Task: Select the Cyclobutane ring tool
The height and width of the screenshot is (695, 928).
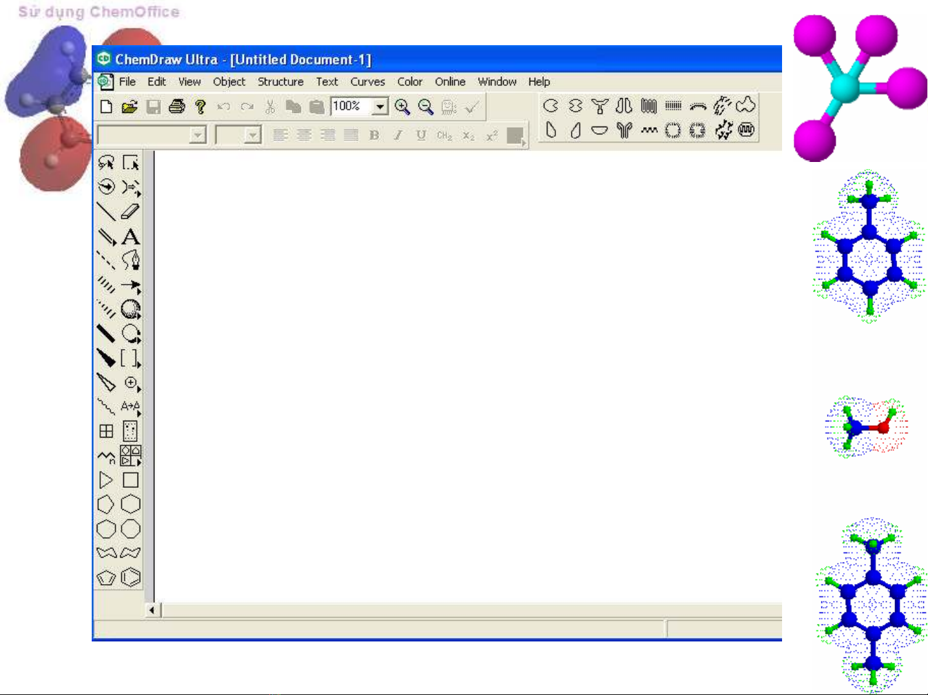Action: pyautogui.click(x=130, y=480)
